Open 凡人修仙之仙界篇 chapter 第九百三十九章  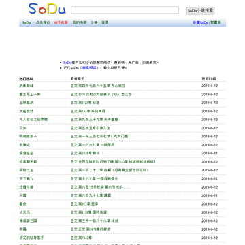point(94,120)
